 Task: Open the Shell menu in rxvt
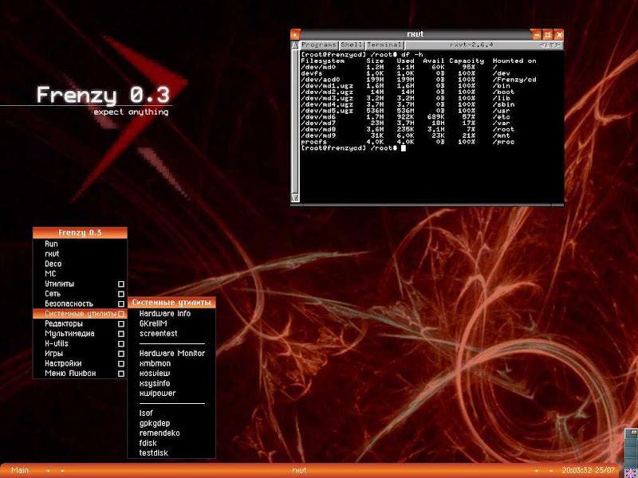click(x=352, y=45)
